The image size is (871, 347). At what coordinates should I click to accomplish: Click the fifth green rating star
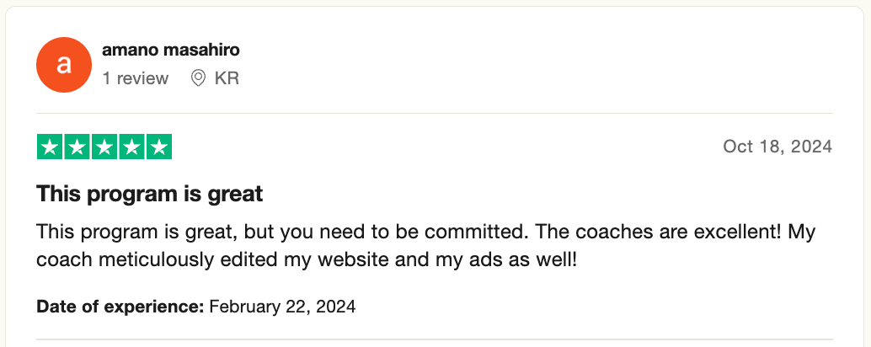(158, 147)
